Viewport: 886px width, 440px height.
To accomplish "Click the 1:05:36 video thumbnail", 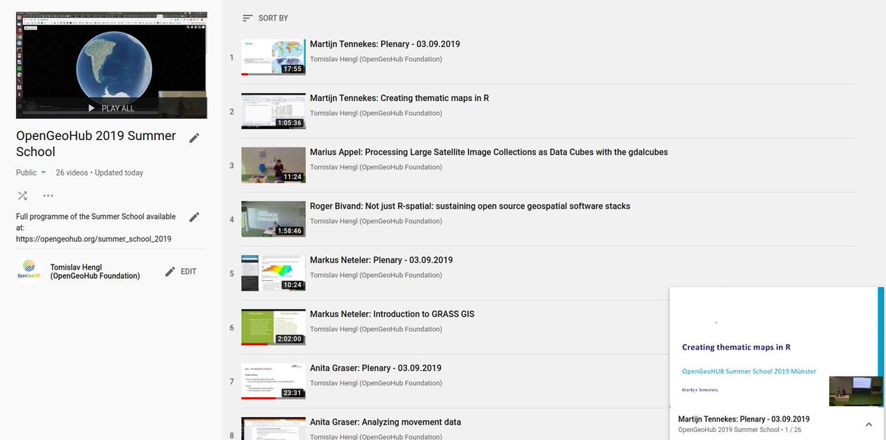I will coord(273,111).
